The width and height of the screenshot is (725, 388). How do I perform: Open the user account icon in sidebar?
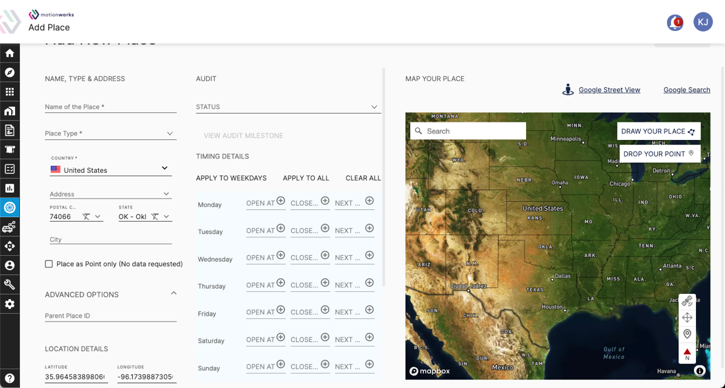[10, 265]
